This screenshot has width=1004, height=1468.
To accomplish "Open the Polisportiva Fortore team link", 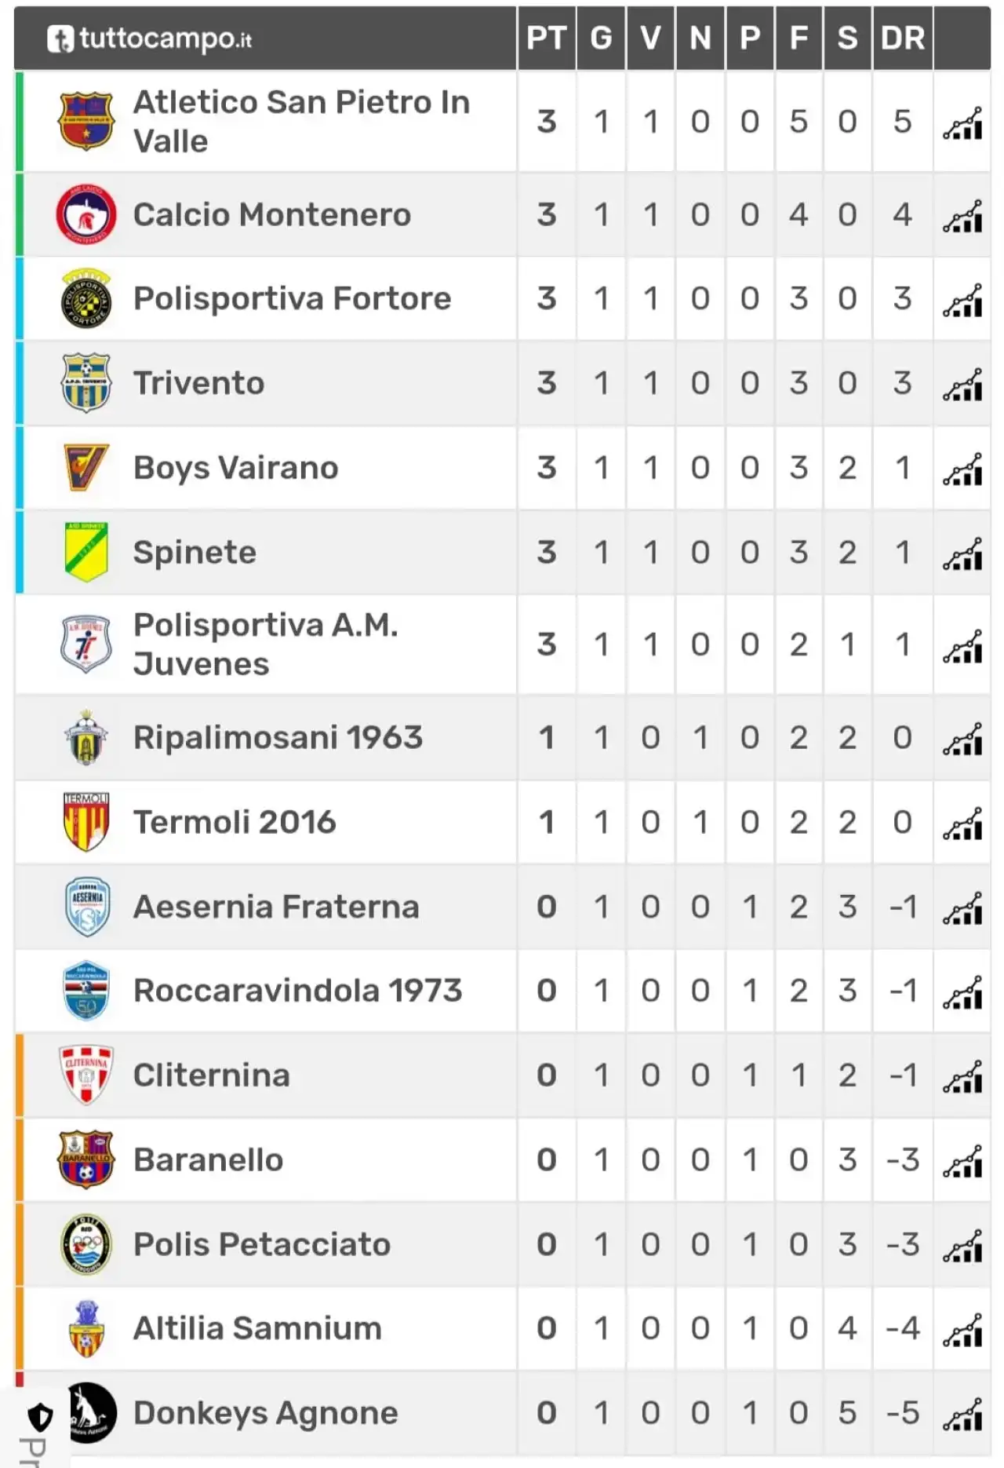I will (x=292, y=298).
